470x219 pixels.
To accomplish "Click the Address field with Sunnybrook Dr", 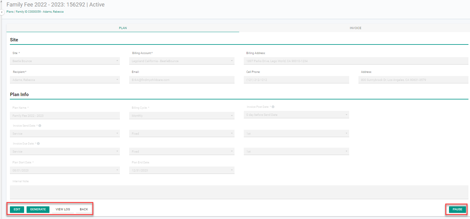I will point(413,80).
